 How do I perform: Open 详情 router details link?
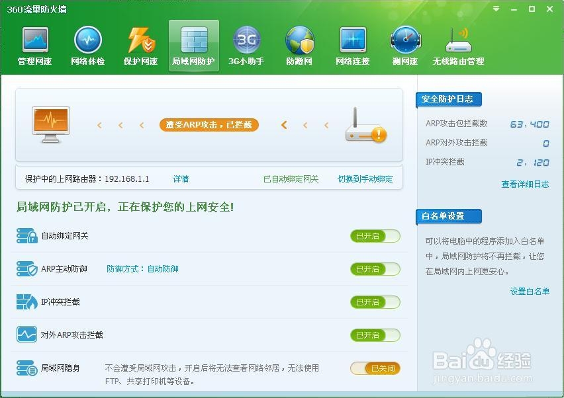coord(181,179)
